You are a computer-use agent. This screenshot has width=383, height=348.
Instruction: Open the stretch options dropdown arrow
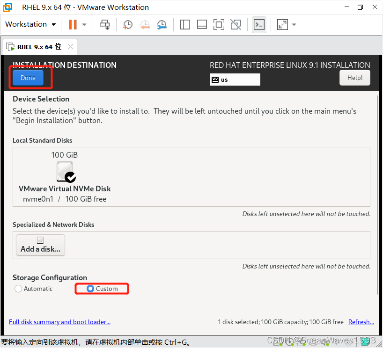pyautogui.click(x=294, y=24)
